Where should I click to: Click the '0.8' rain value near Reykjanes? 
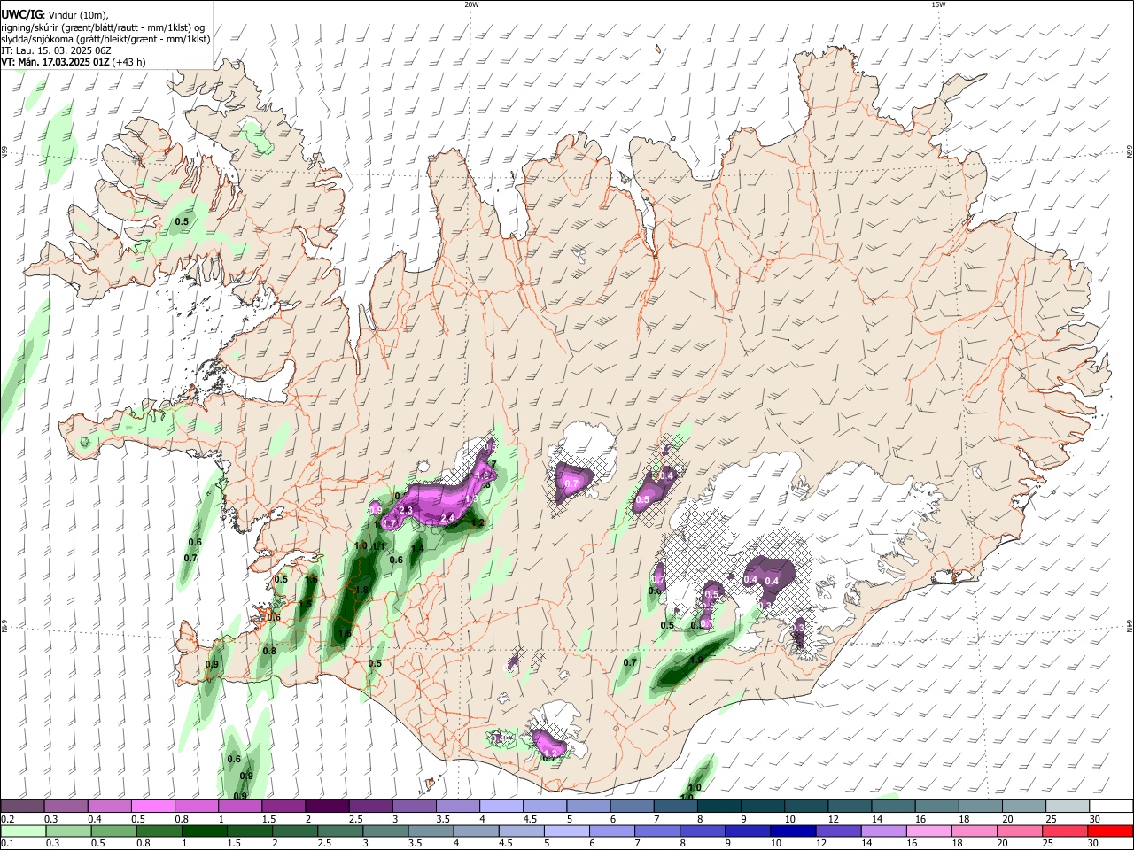point(269,651)
